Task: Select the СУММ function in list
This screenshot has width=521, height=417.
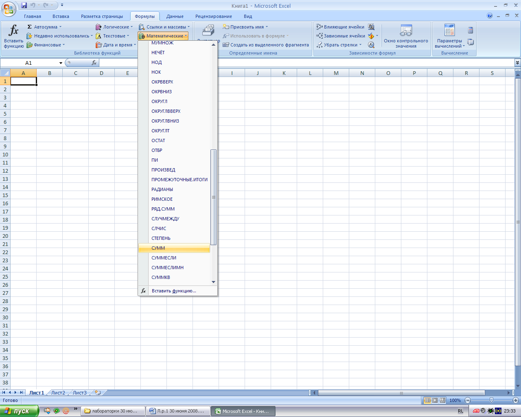Action: (x=174, y=248)
